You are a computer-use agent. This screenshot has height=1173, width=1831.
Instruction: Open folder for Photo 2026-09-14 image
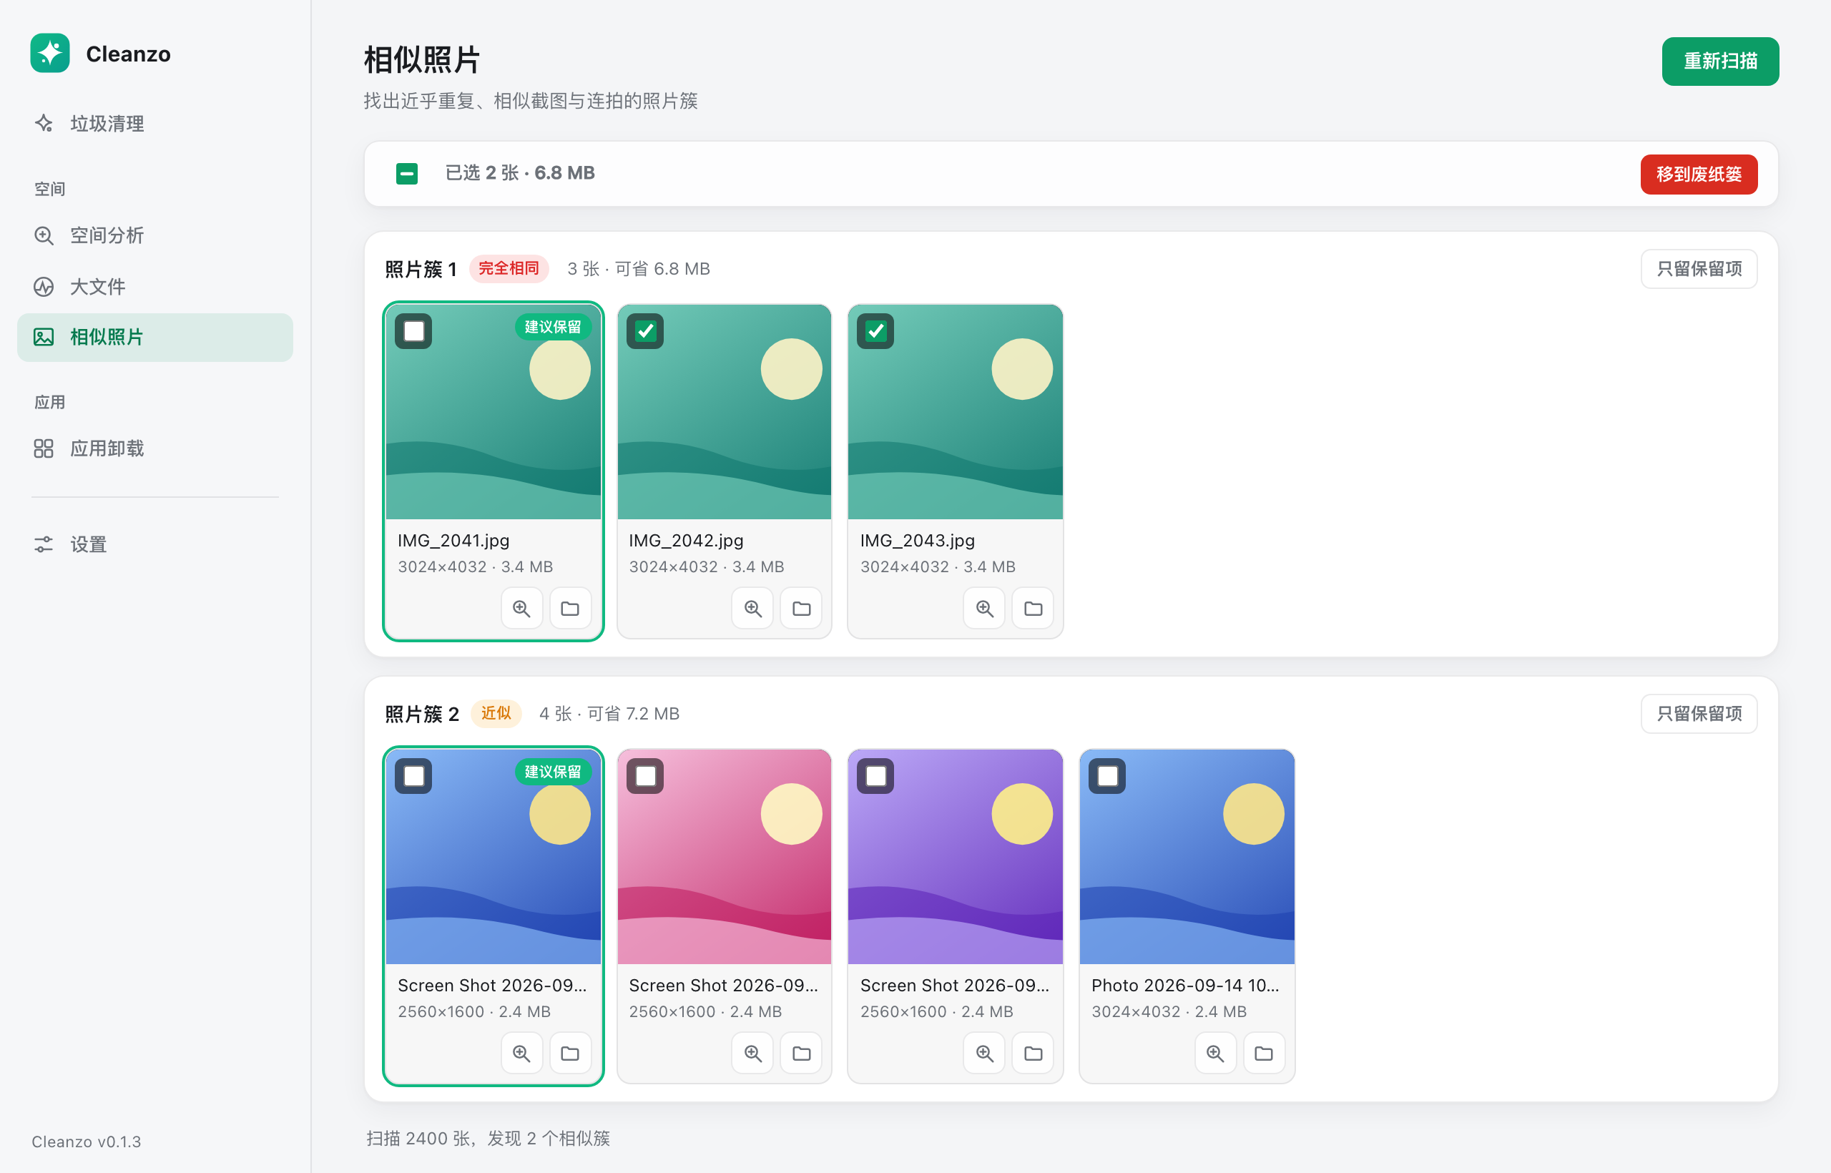[1265, 1053]
